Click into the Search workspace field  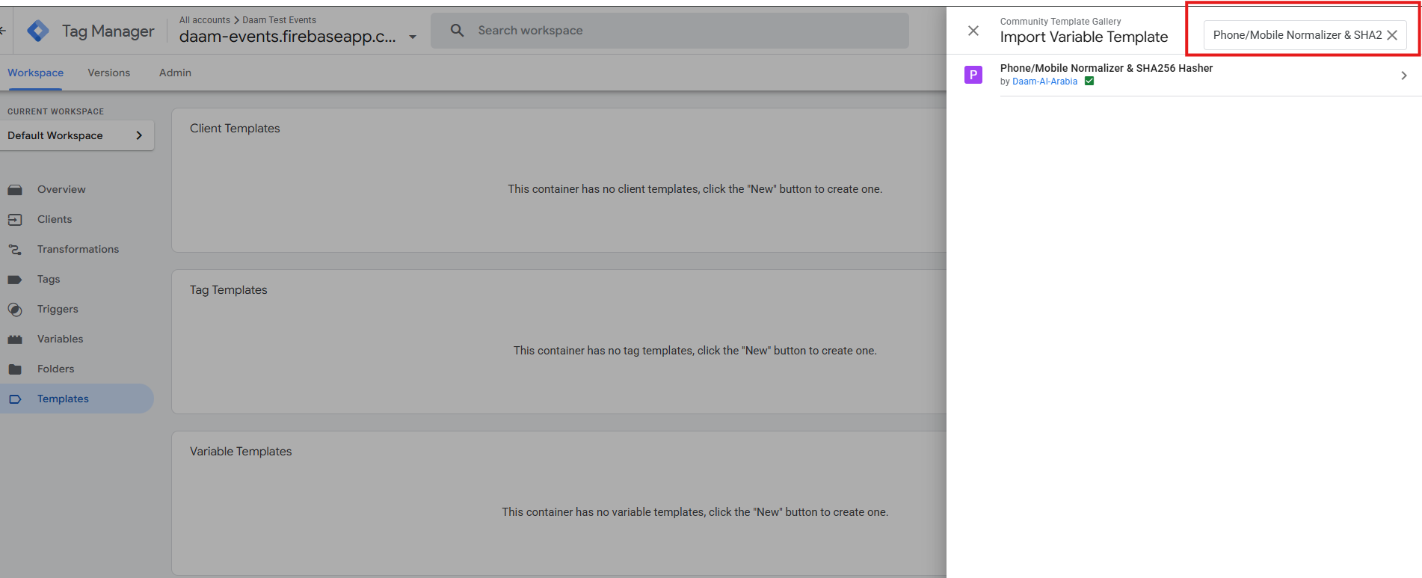click(x=670, y=31)
